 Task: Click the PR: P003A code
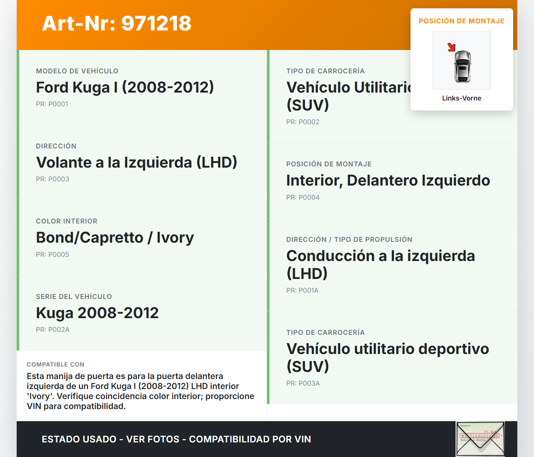pyautogui.click(x=303, y=383)
